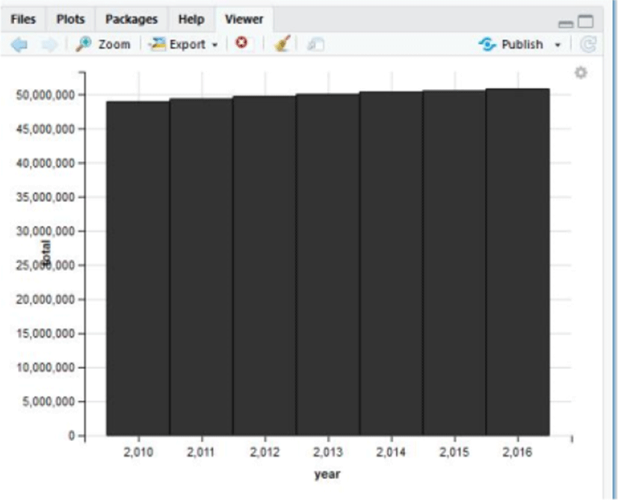This screenshot has height=500, width=618.
Task: Click the 35,000,000 y-axis label
Action: [x=46, y=197]
